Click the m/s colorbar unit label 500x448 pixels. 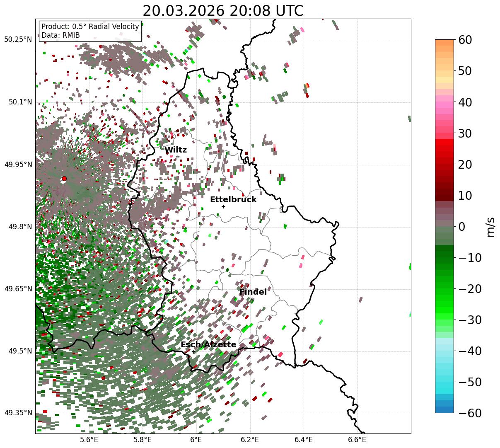pos(491,226)
